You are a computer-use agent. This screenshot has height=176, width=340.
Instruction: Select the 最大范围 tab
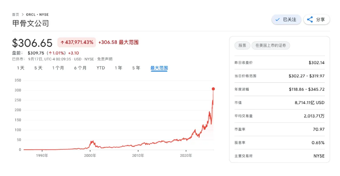[x=159, y=68]
